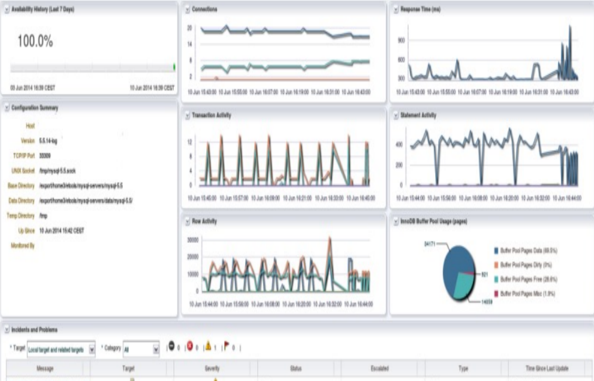Screen dimensions: 594x381
Task: Collapse the Connections chart panel
Action: (187, 10)
